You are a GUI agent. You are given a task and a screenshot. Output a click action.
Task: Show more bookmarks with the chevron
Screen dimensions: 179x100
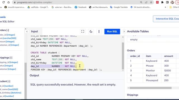tap(165, 7)
